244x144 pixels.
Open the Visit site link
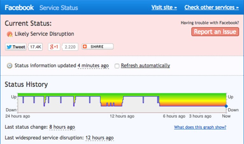point(164,7)
